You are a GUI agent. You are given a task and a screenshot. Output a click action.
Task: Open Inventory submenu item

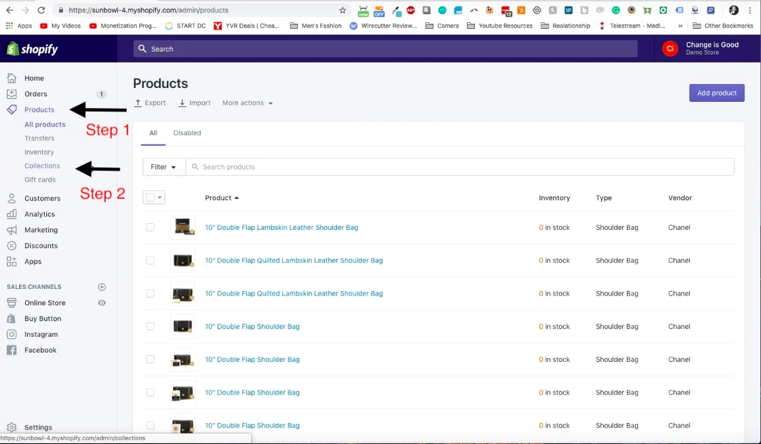tap(39, 152)
